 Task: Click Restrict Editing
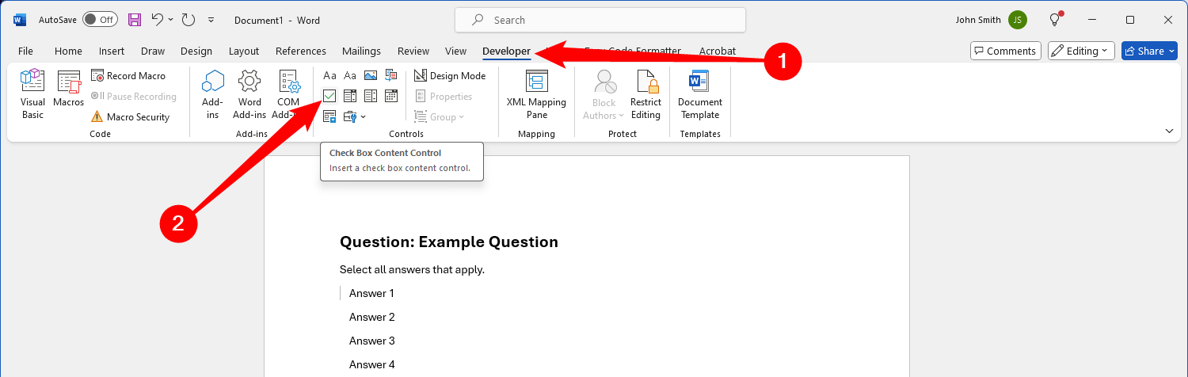pos(645,94)
